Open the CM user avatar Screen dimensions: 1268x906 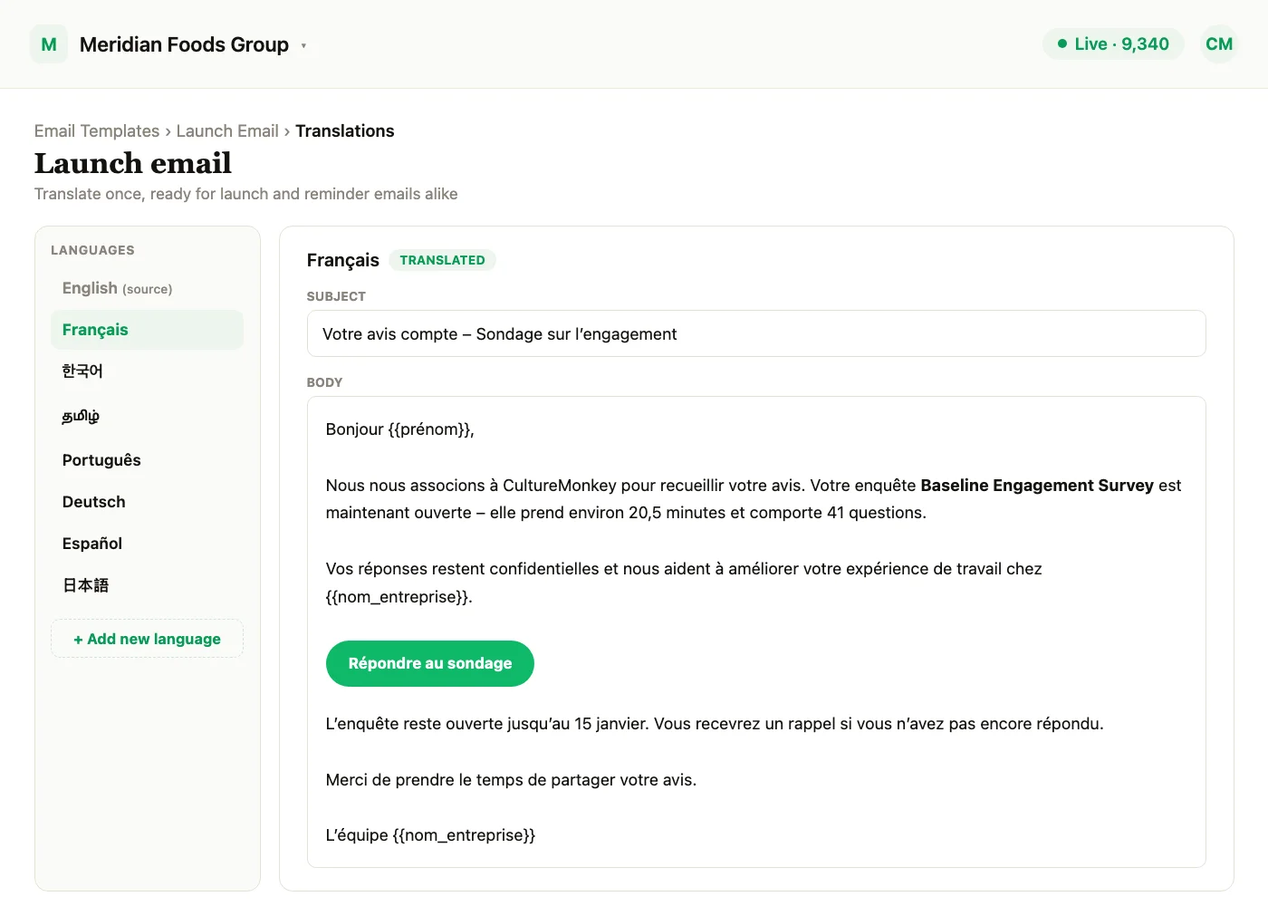1219,43
